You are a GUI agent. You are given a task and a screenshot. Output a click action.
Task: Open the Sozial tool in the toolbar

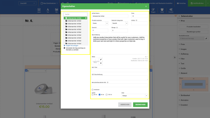(x=162, y=10)
